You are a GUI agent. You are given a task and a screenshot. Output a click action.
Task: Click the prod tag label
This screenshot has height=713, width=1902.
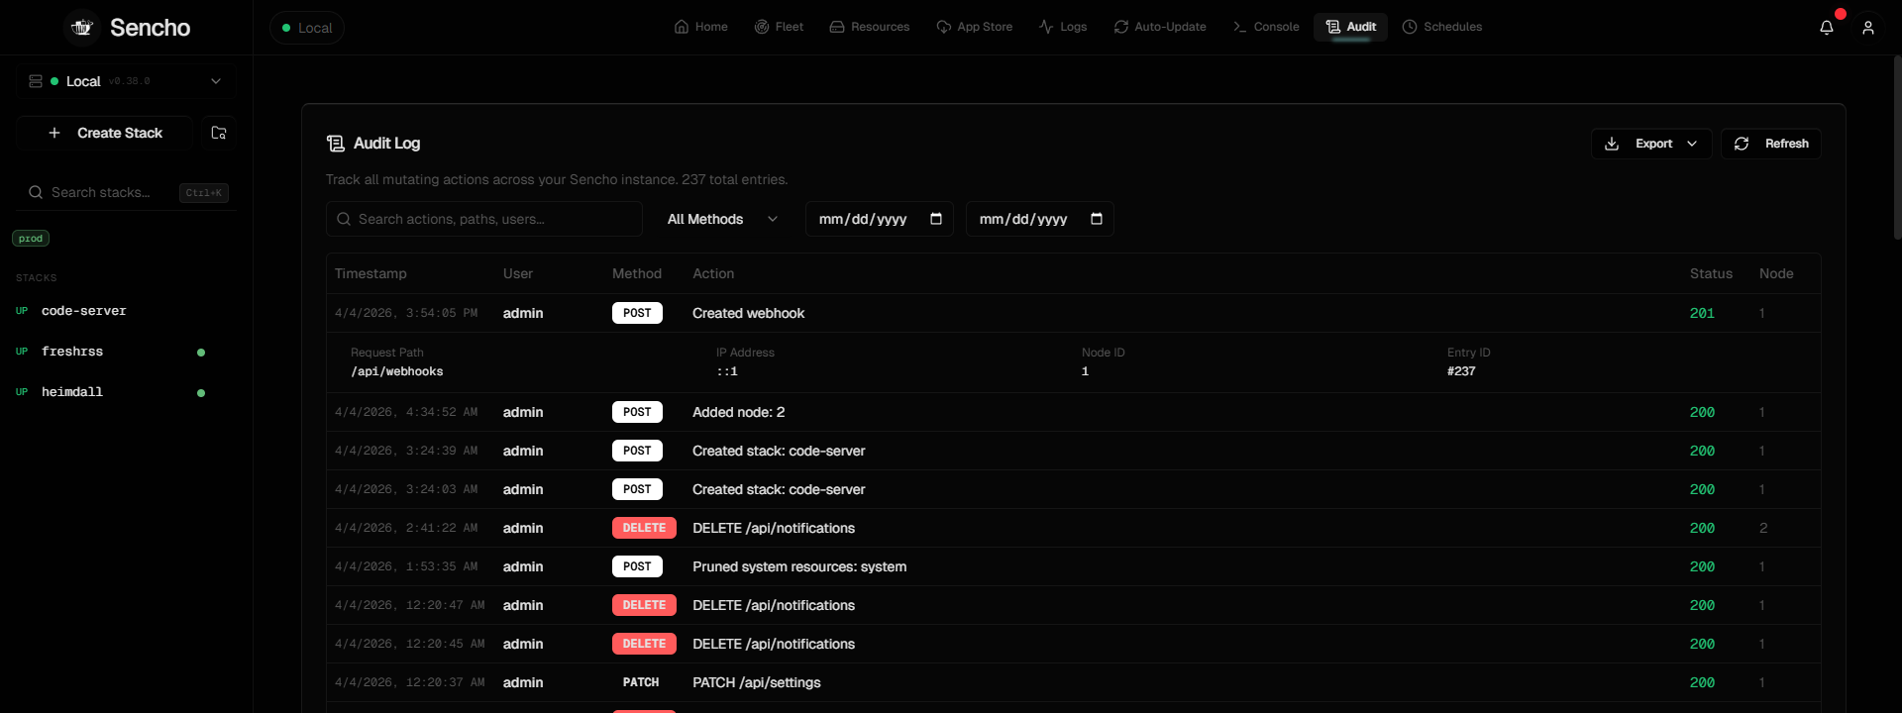click(31, 239)
